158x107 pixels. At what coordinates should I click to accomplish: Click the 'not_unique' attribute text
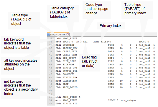[129, 100]
